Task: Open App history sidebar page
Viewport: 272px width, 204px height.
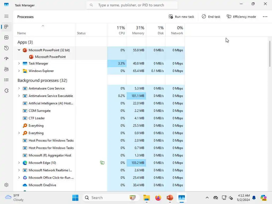Action: (6, 48)
